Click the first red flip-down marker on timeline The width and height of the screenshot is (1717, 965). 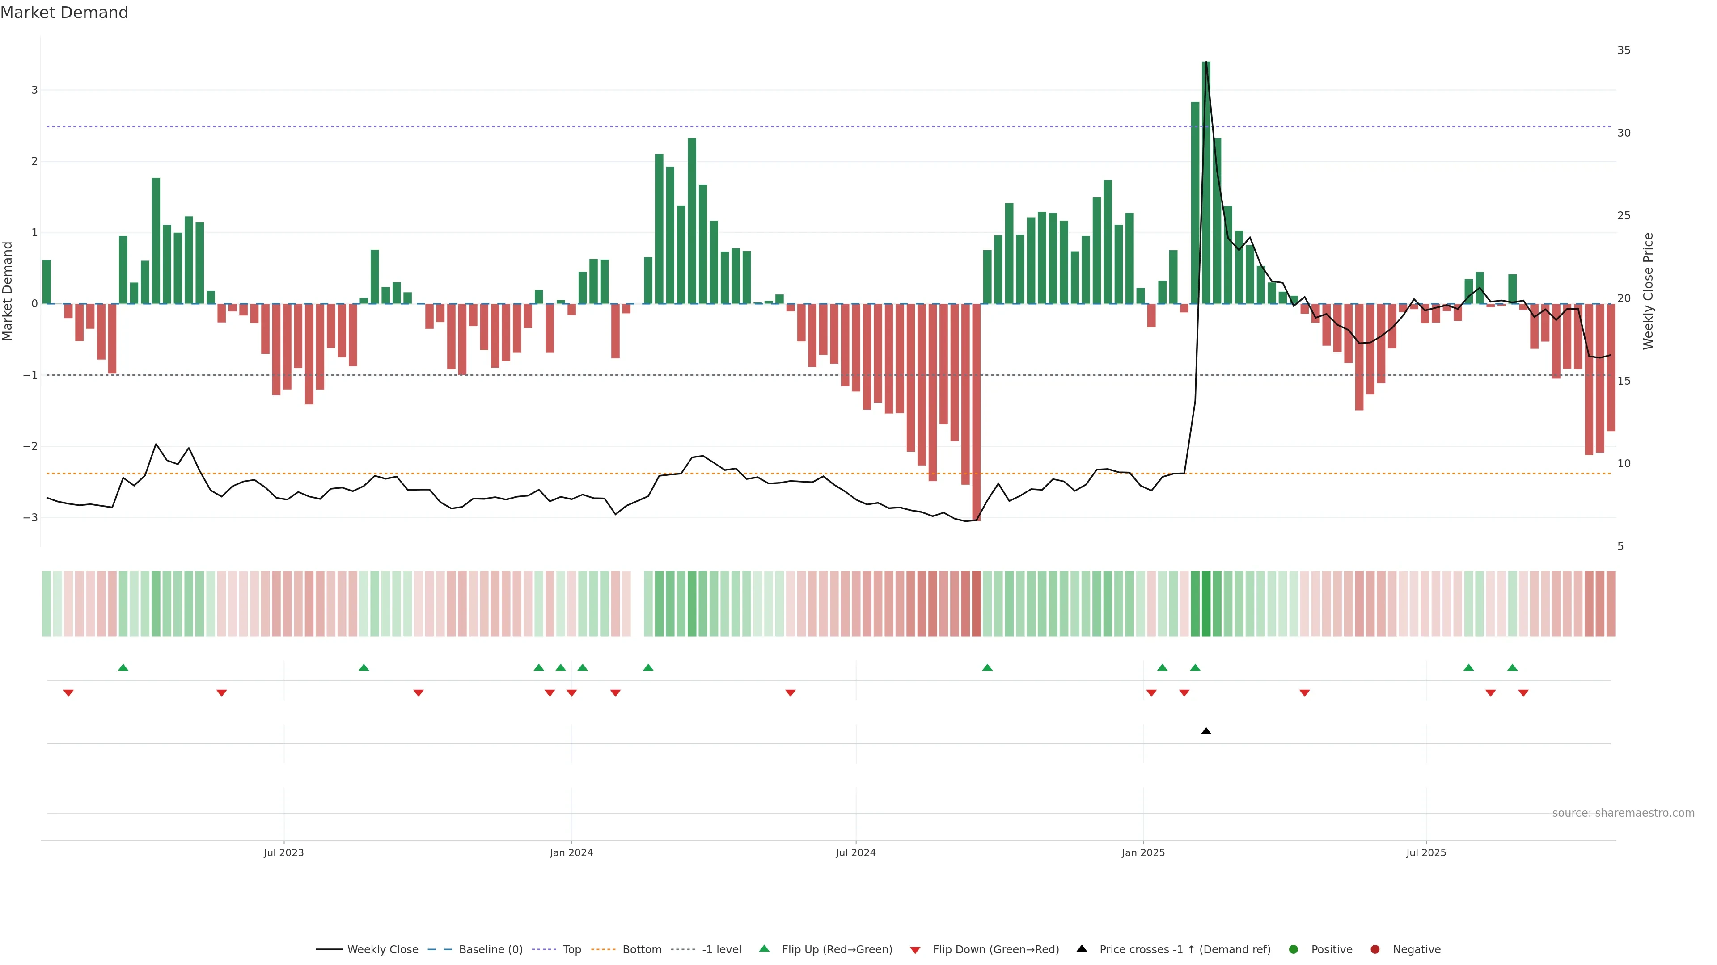[x=68, y=693]
